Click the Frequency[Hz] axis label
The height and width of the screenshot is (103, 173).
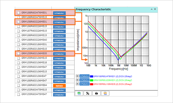click(x=119, y=69)
